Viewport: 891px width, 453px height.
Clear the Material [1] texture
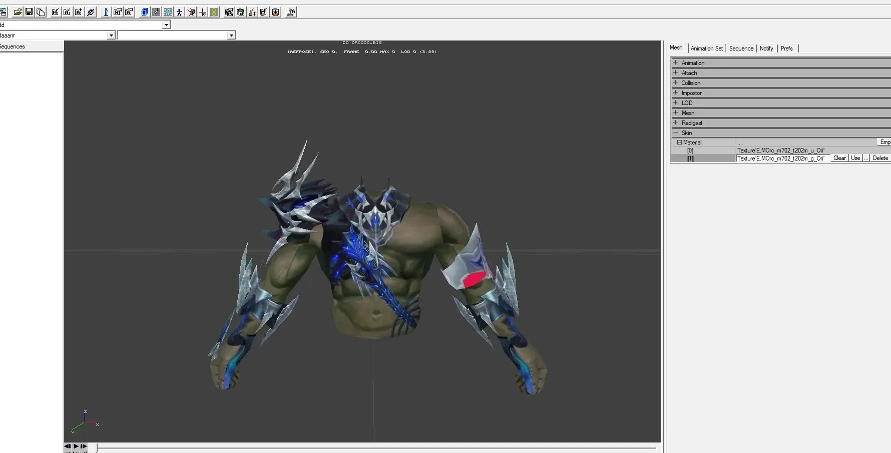[839, 158]
